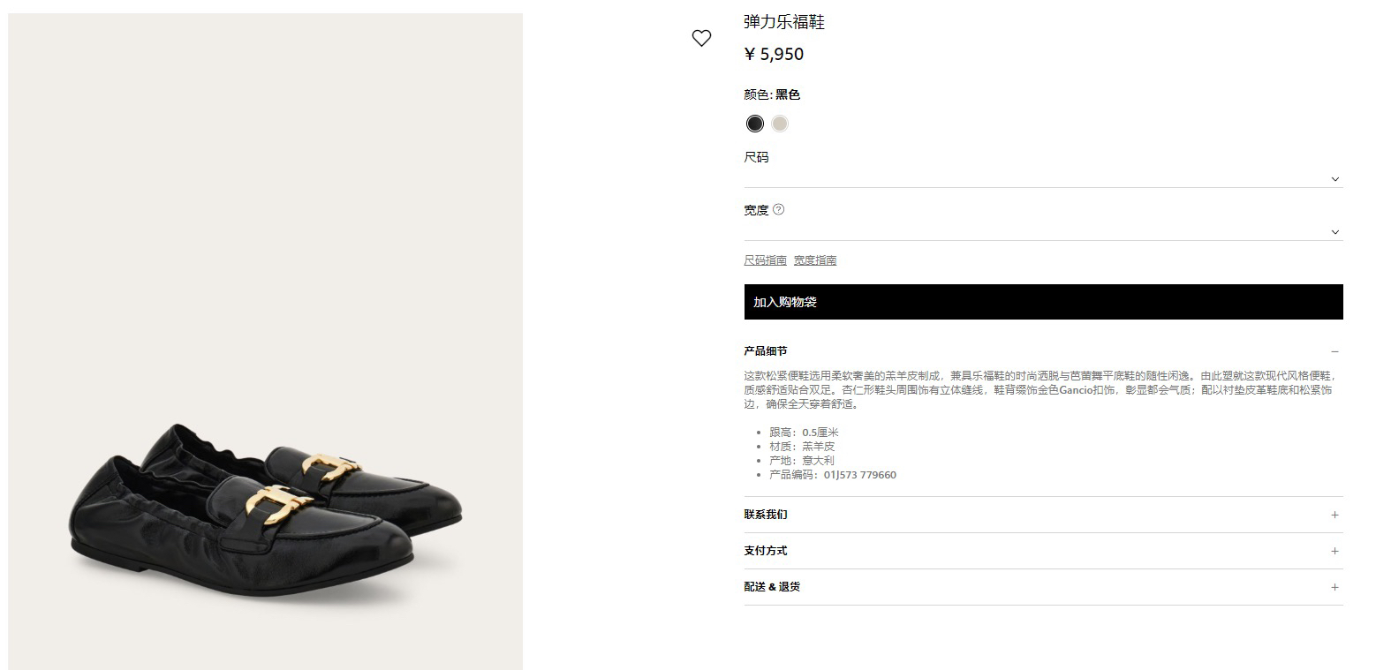Image resolution: width=1376 pixels, height=670 pixels.
Task: Collapse 产品细节 using the minus icon
Action: pos(1334,351)
